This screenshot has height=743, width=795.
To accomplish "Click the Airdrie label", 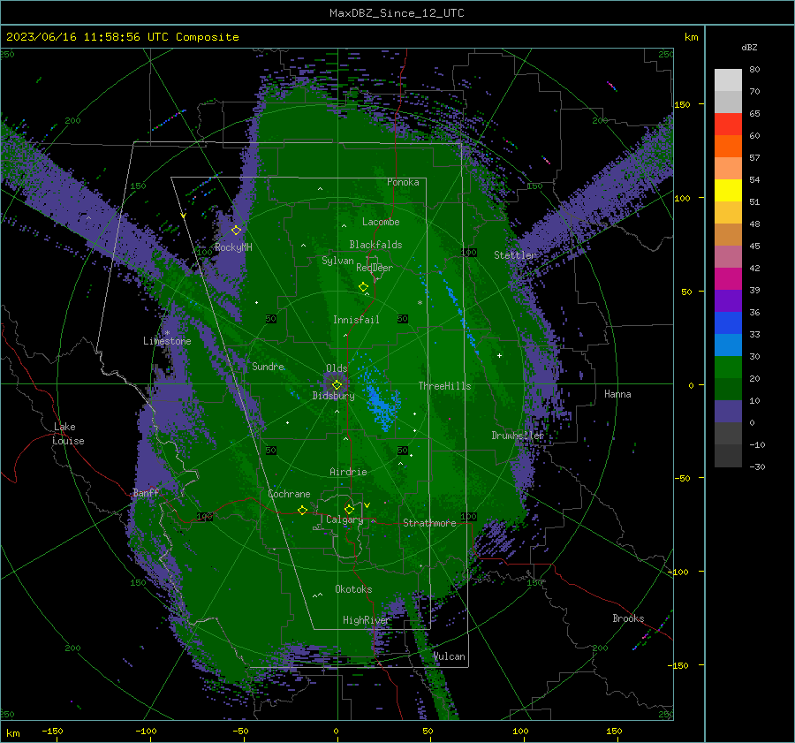I will click(x=348, y=472).
